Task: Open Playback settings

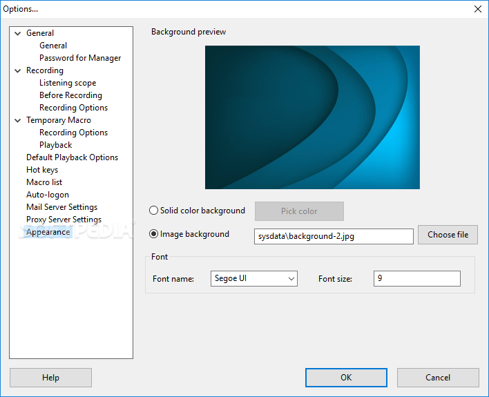Action: tap(56, 145)
